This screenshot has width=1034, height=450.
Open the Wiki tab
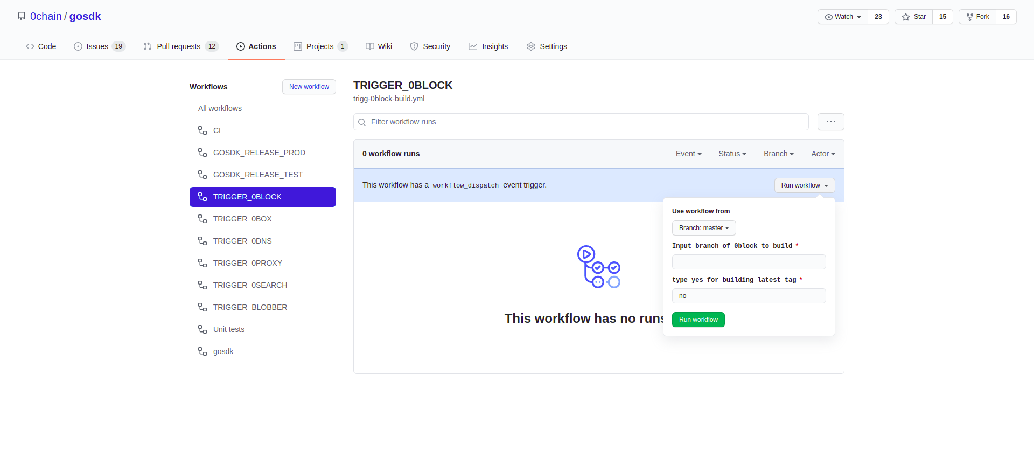379,46
